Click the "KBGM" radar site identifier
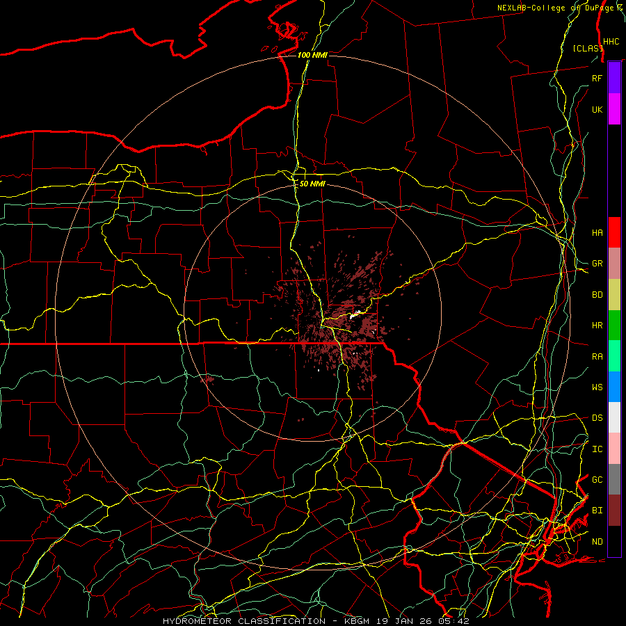Viewport: 626px width, 626px height. click(x=357, y=621)
